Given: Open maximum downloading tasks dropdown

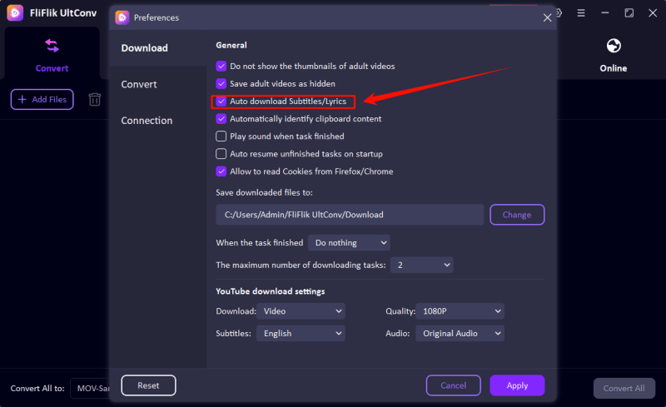Looking at the screenshot, I should coord(422,265).
